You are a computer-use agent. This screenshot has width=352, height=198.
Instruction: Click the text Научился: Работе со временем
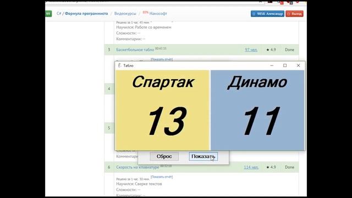(144, 27)
